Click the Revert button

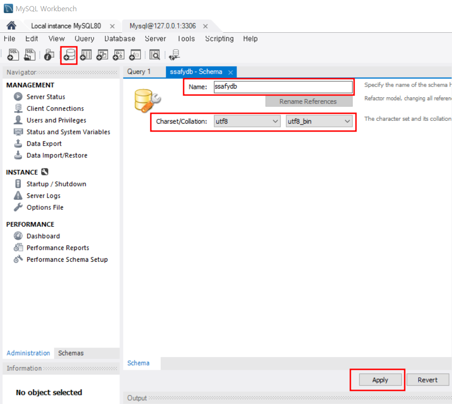point(428,380)
